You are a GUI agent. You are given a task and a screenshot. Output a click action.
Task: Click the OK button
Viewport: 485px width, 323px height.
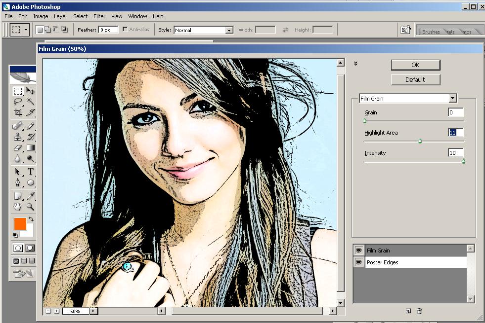coord(415,65)
